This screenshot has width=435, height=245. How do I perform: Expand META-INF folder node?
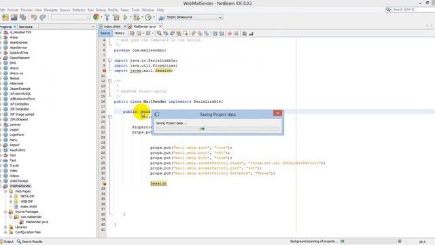(x=11, y=196)
